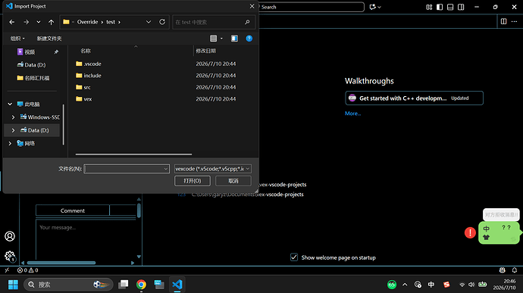This screenshot has height=293, width=523.
Task: Select the .vscode folder
Action: tap(89, 64)
